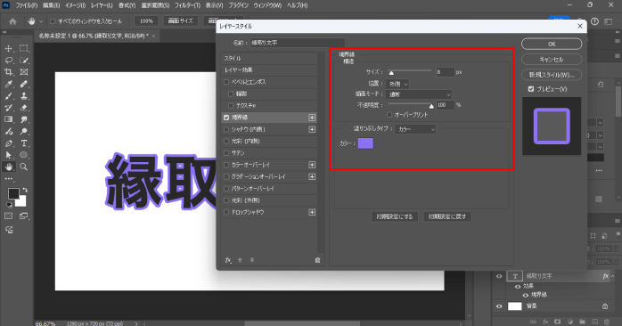Image resolution: width=622 pixels, height=326 pixels.
Task: Open the ウィンドウ menu
Action: pos(267,5)
